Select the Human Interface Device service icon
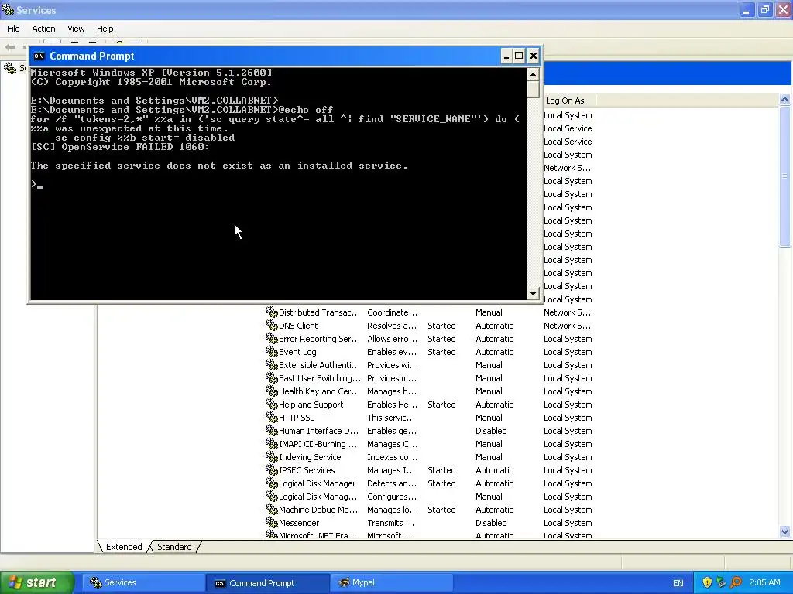 click(272, 430)
